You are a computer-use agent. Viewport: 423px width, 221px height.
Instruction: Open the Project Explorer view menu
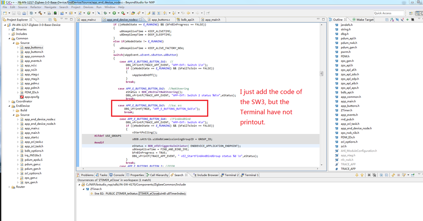[x=61, y=19]
